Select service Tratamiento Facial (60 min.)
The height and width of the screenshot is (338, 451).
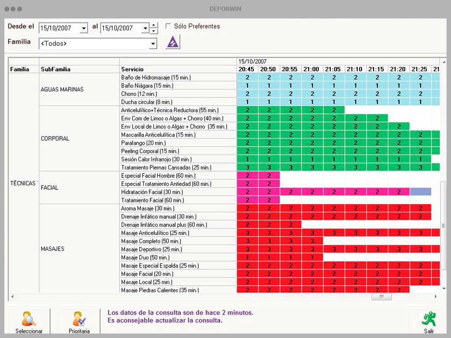[x=178, y=200]
